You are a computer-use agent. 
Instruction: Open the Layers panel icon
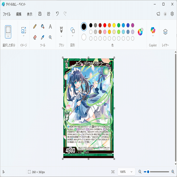pos(165,32)
